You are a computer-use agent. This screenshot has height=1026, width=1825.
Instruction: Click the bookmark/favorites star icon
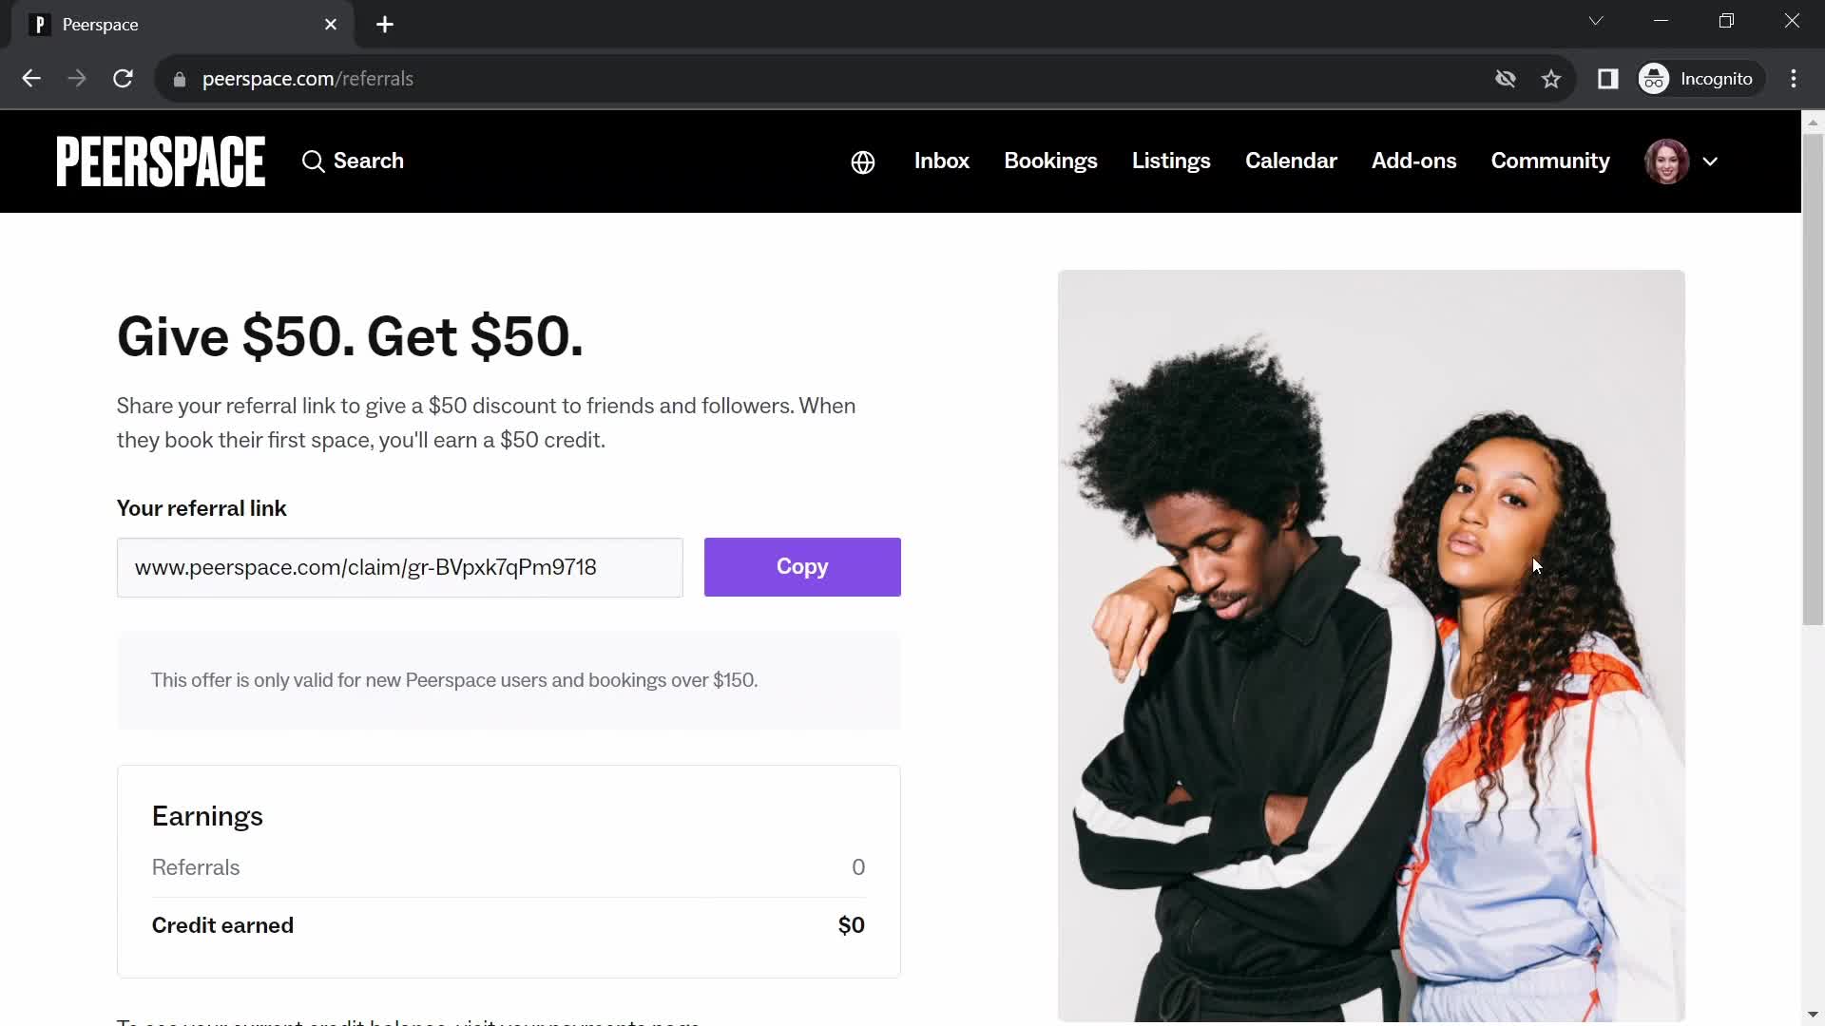tap(1552, 78)
